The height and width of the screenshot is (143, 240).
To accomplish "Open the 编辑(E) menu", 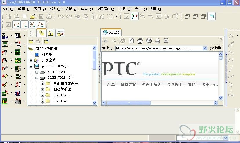I will 24,9.
